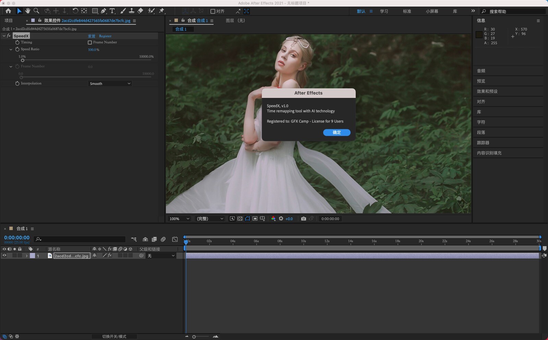Select the Eraser tool
Screen dimensions: 548x340
140,11
